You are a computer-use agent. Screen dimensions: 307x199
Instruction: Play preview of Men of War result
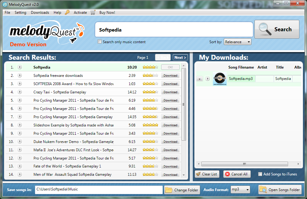20,175
